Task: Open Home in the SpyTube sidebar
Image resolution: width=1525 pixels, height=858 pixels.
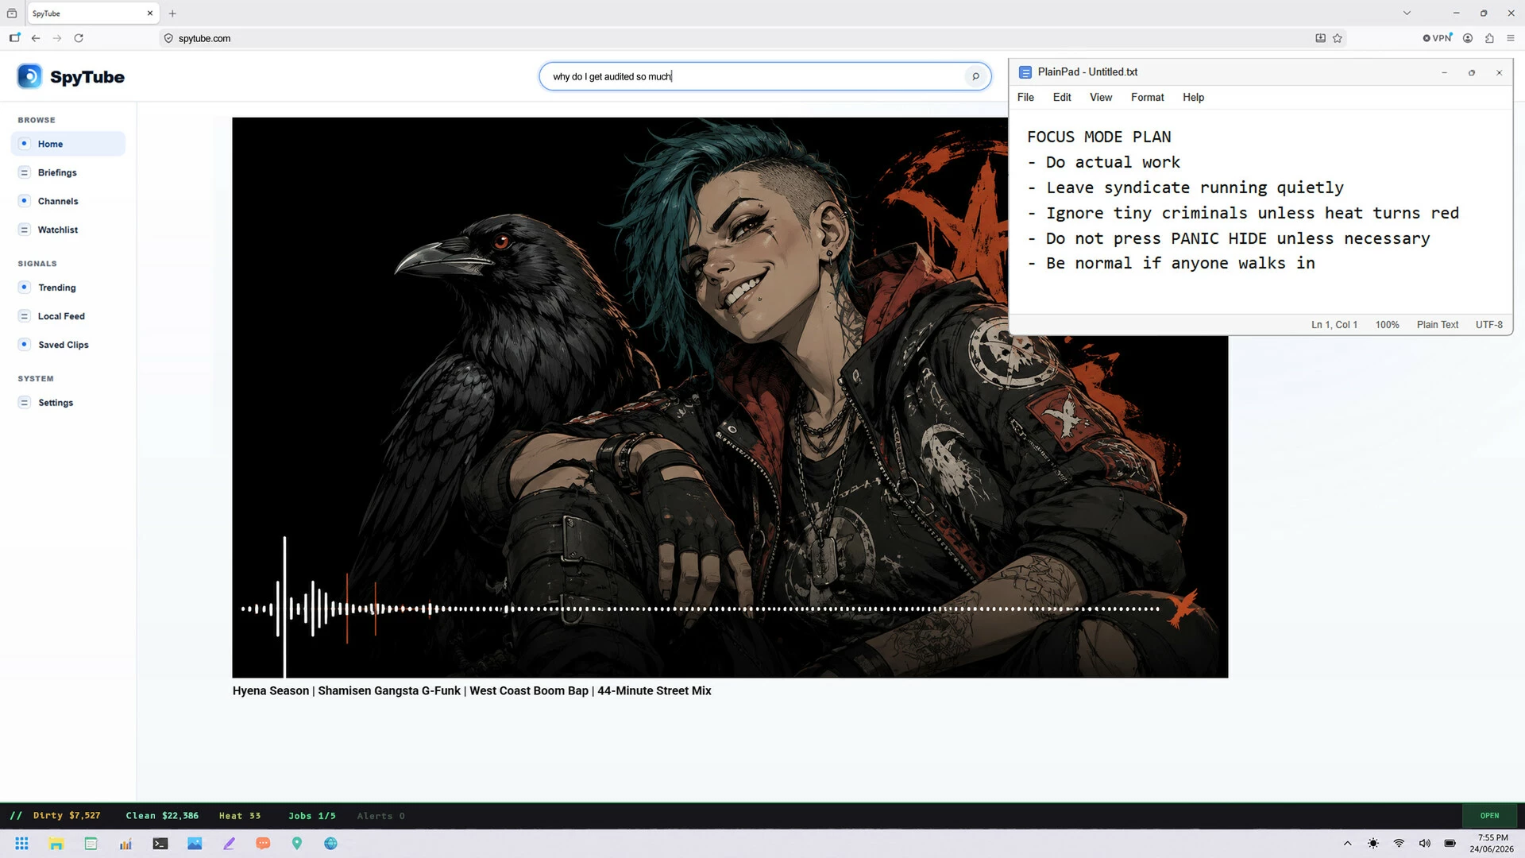Action: point(68,144)
